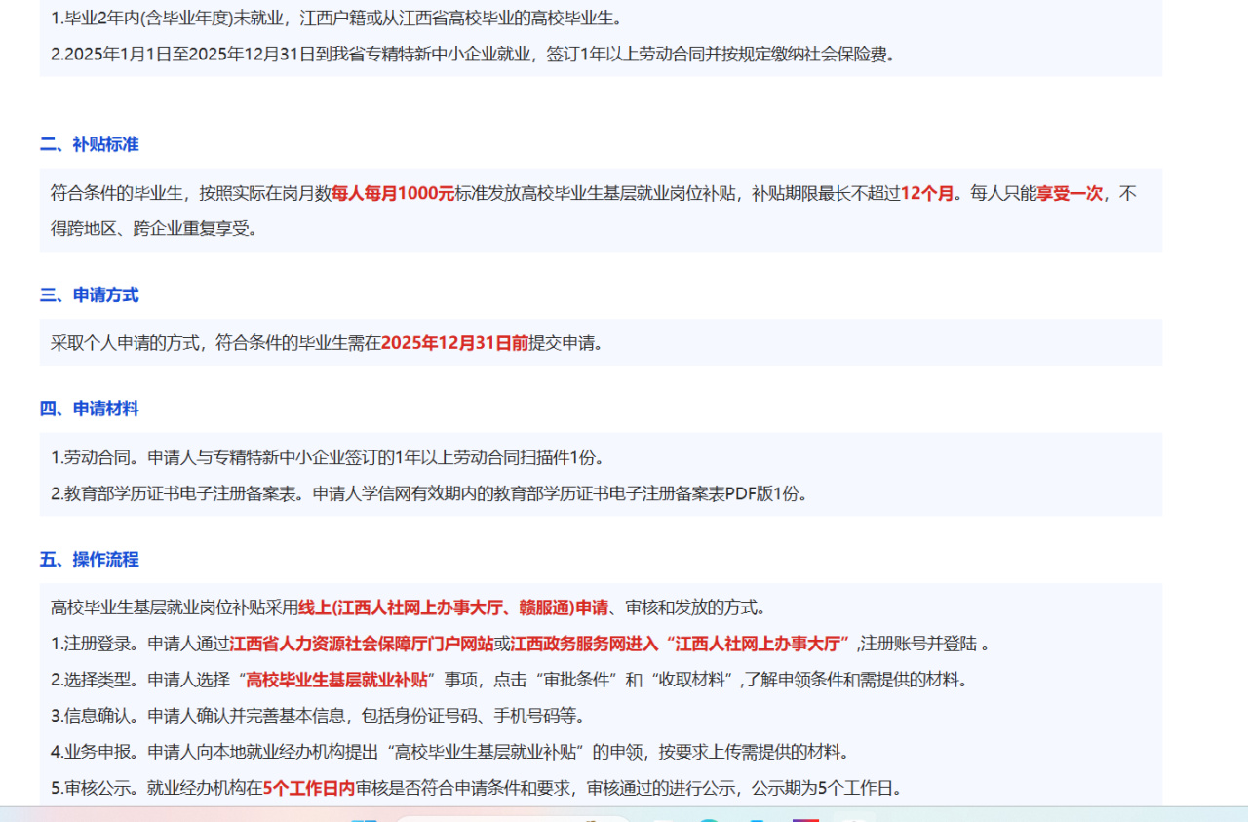Click the red deadline 2025年12月31日前
The height and width of the screenshot is (822, 1248).
click(454, 343)
